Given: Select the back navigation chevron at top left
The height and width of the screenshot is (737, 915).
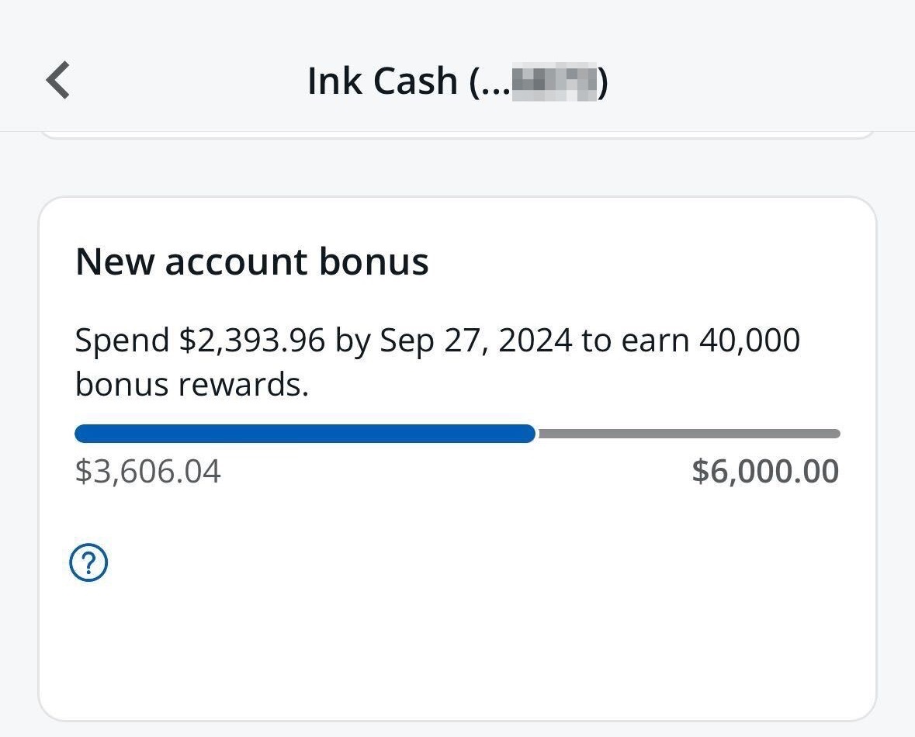Looking at the screenshot, I should [x=57, y=80].
